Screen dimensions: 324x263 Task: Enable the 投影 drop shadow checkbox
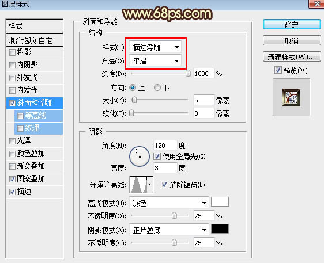pyautogui.click(x=12, y=52)
